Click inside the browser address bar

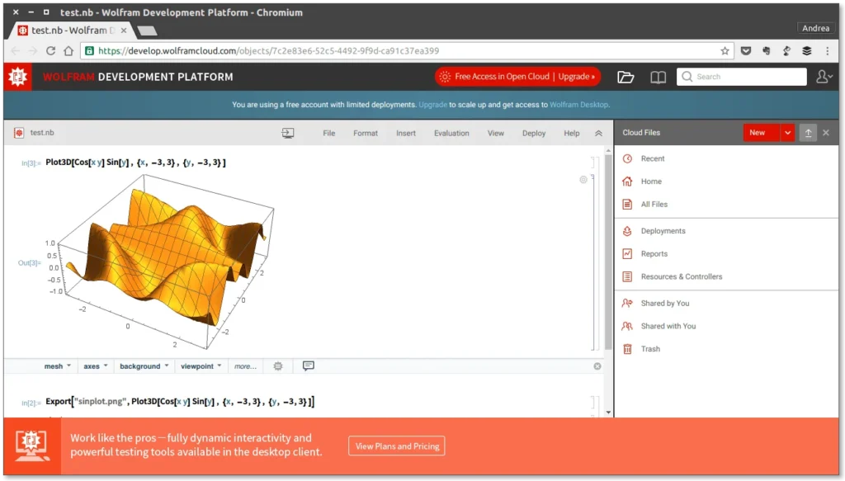tap(330, 50)
